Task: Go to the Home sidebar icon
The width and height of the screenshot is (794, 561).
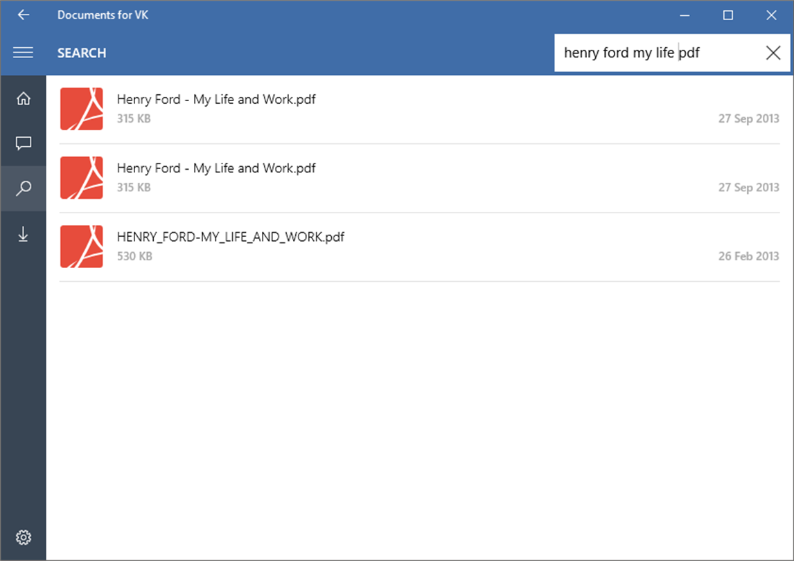Action: pyautogui.click(x=23, y=98)
